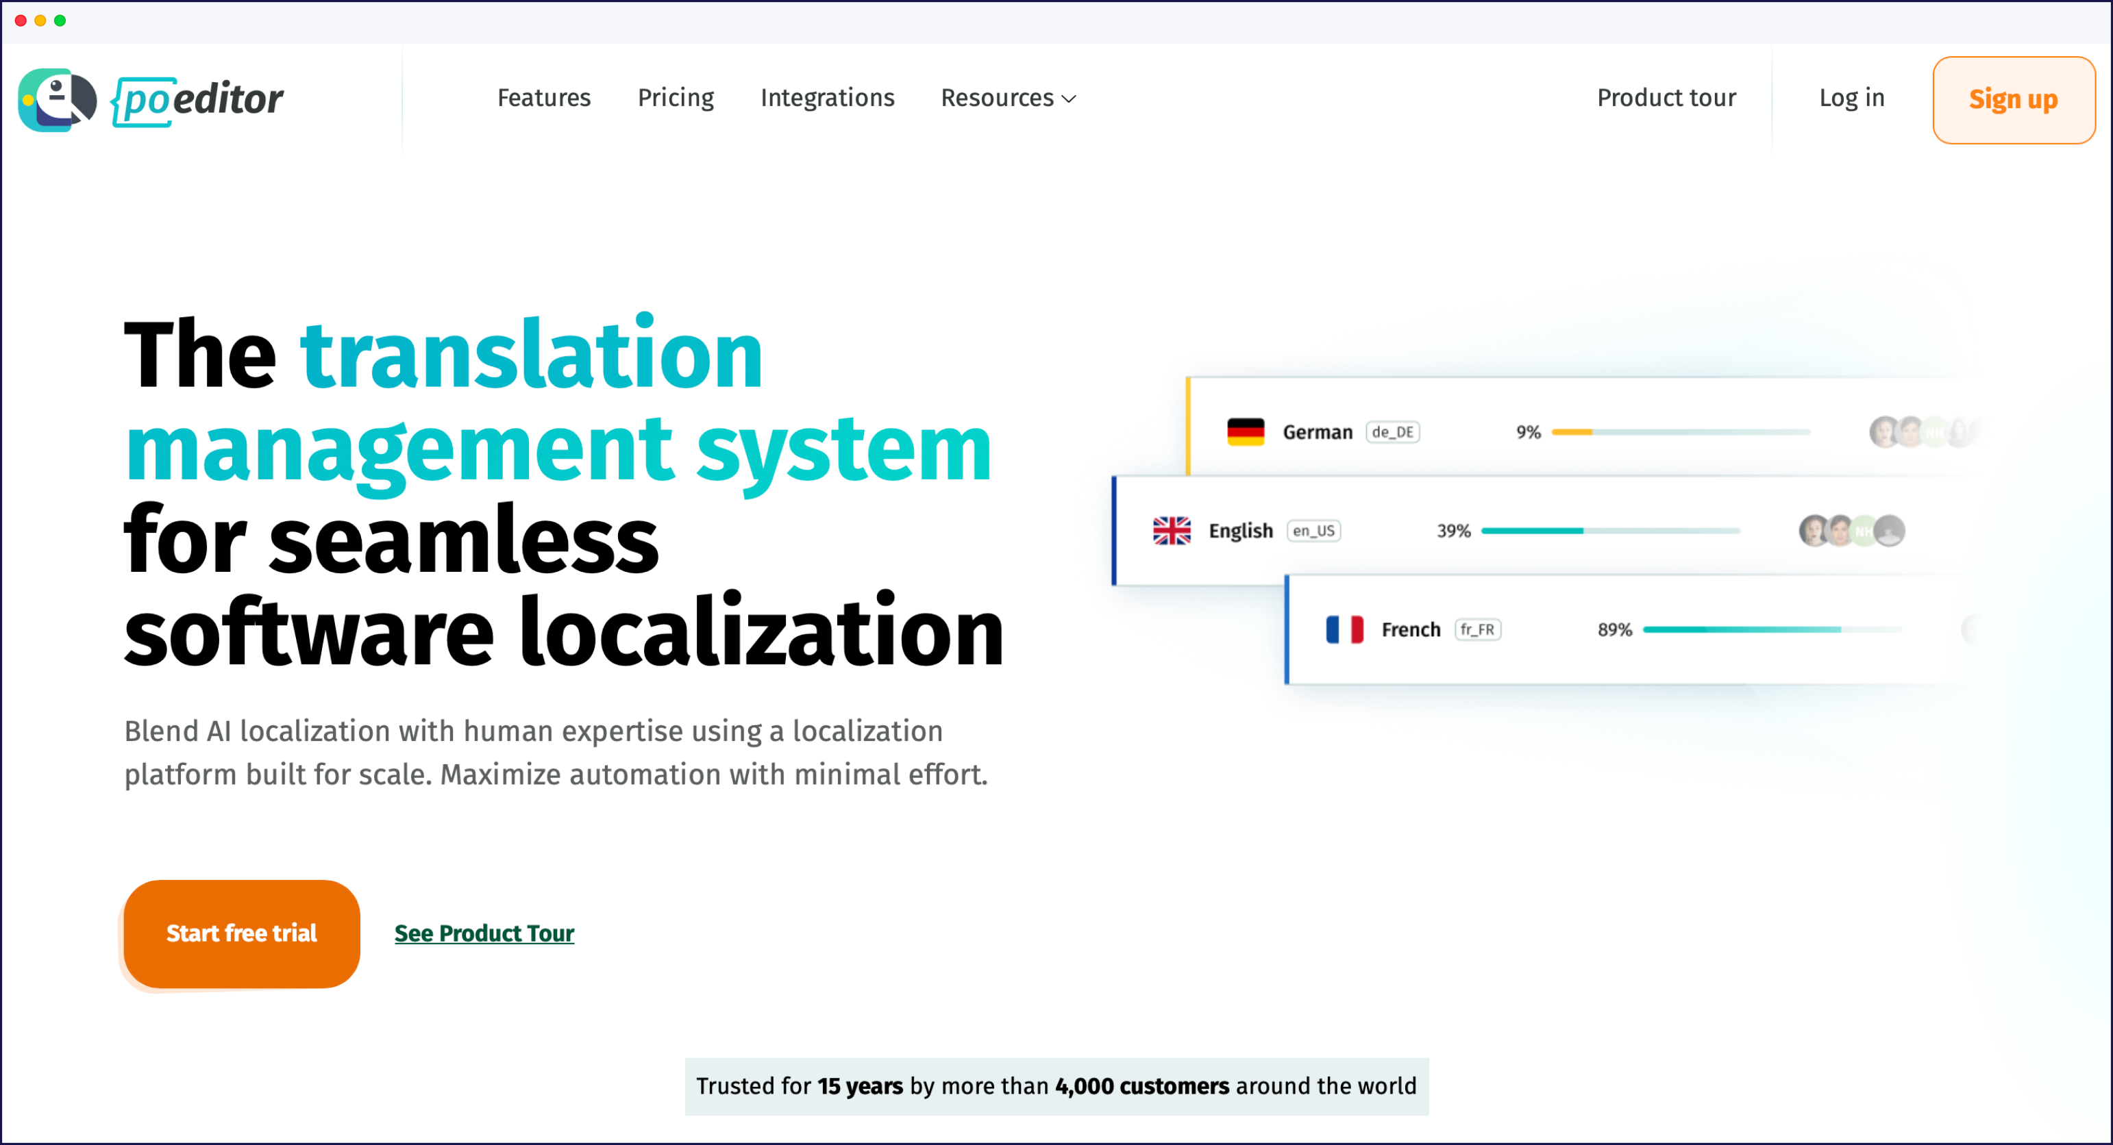Click the fr_FR locale tag
The height and width of the screenshot is (1145, 2113).
pyautogui.click(x=1477, y=629)
